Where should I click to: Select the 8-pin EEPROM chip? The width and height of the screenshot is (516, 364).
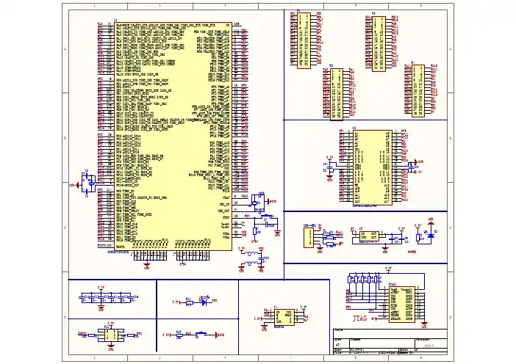(284, 317)
